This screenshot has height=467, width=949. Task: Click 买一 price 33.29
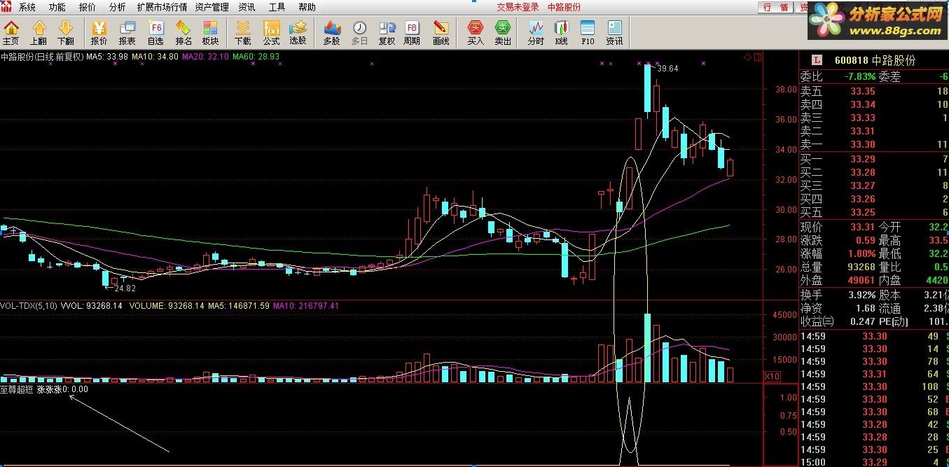tap(862, 159)
